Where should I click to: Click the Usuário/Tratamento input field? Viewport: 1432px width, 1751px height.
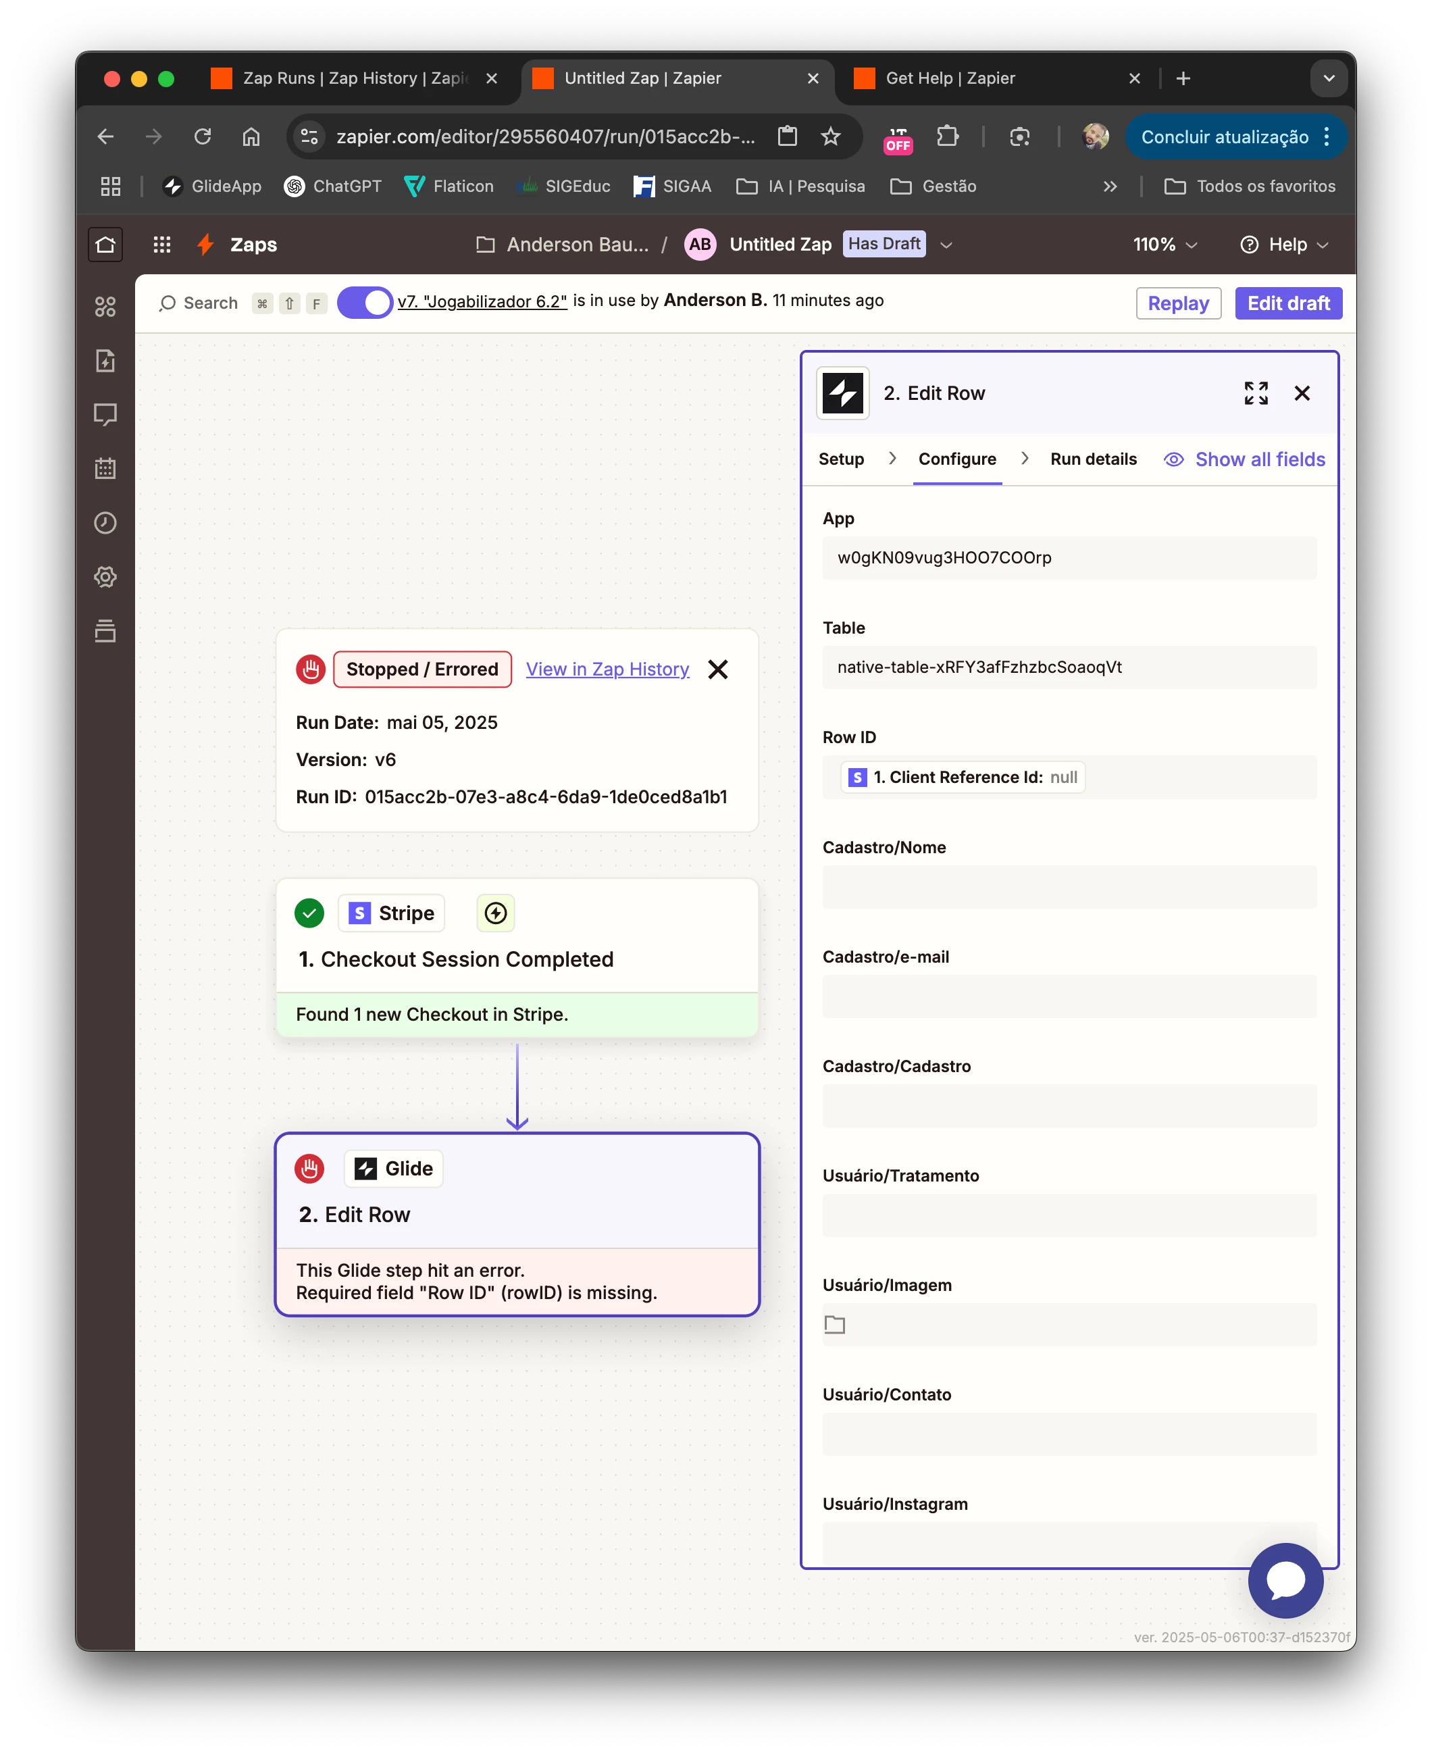tap(1069, 1215)
